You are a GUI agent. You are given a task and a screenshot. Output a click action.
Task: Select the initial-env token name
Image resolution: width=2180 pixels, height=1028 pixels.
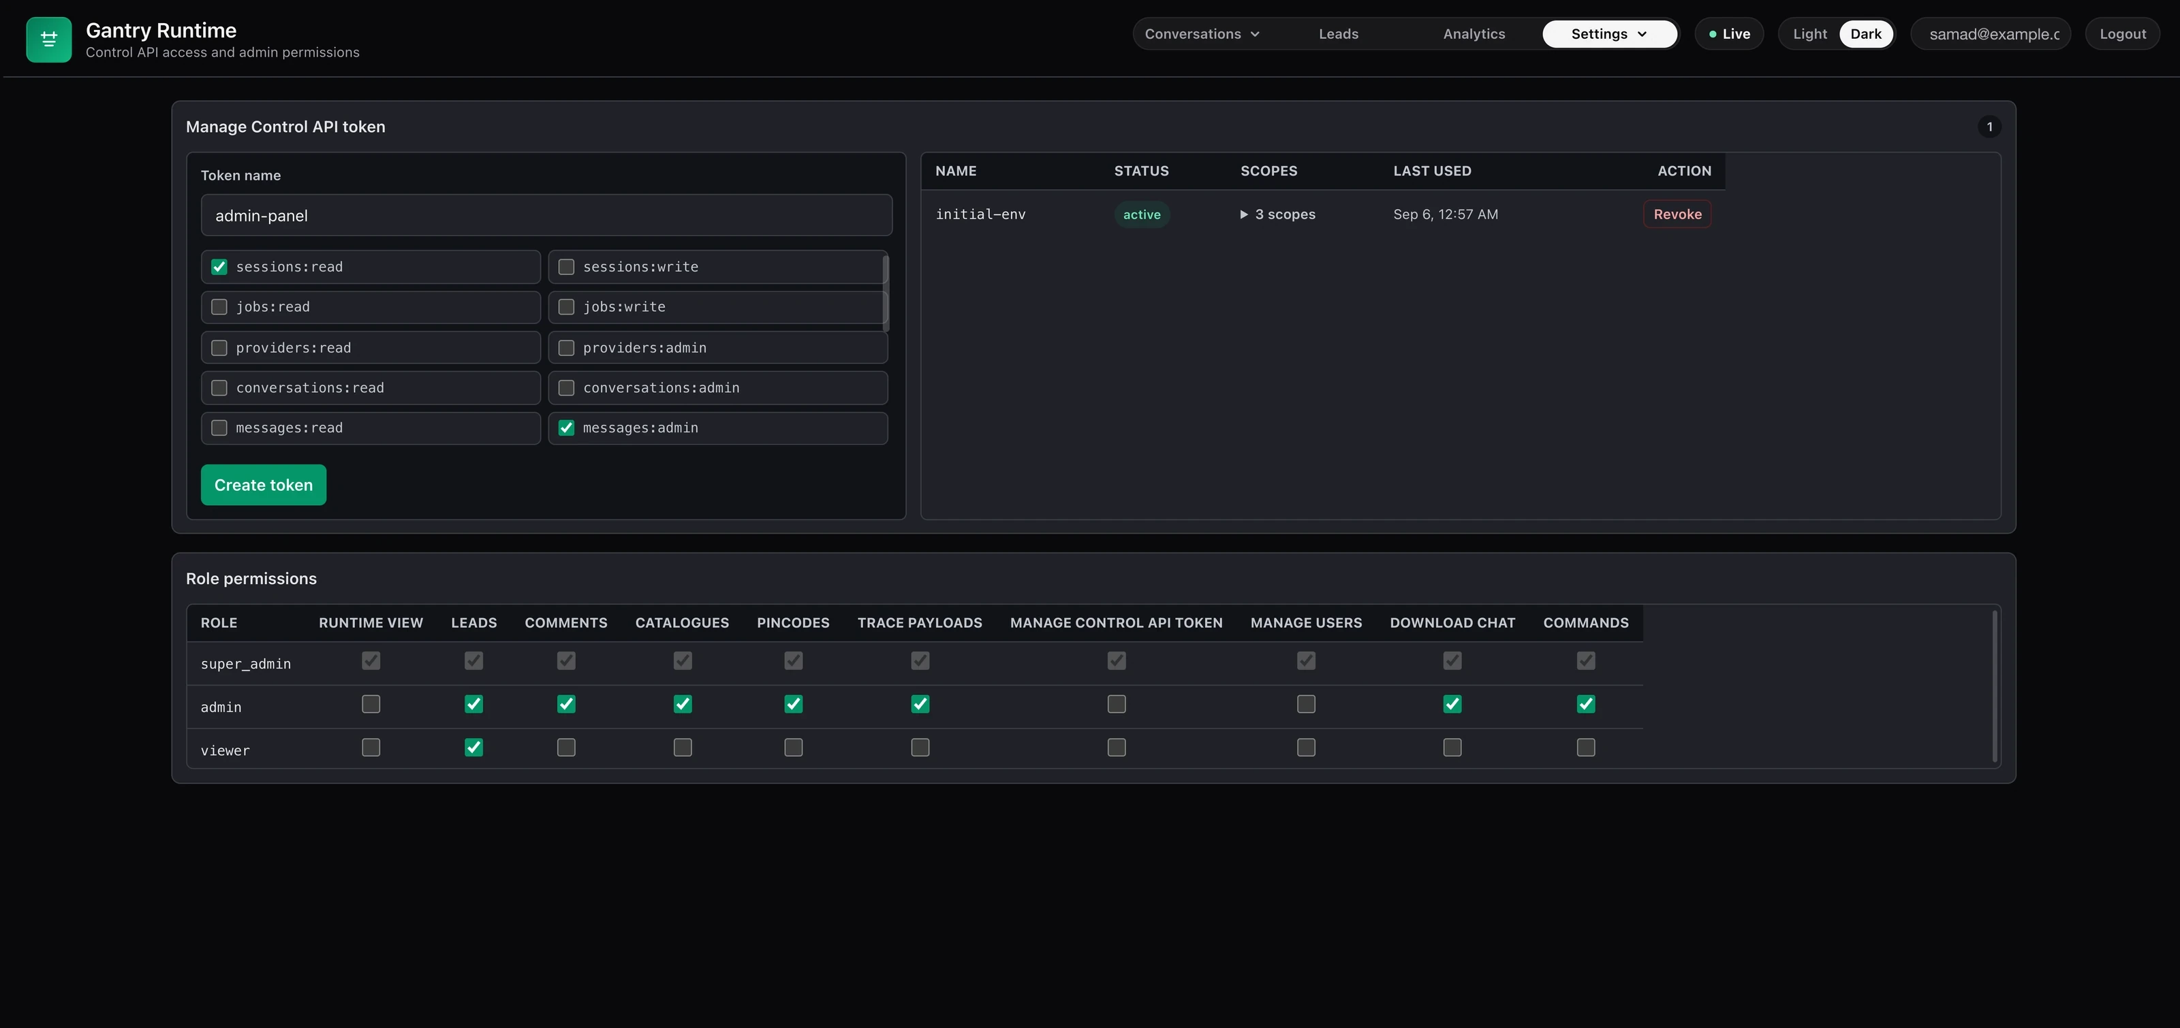980,214
